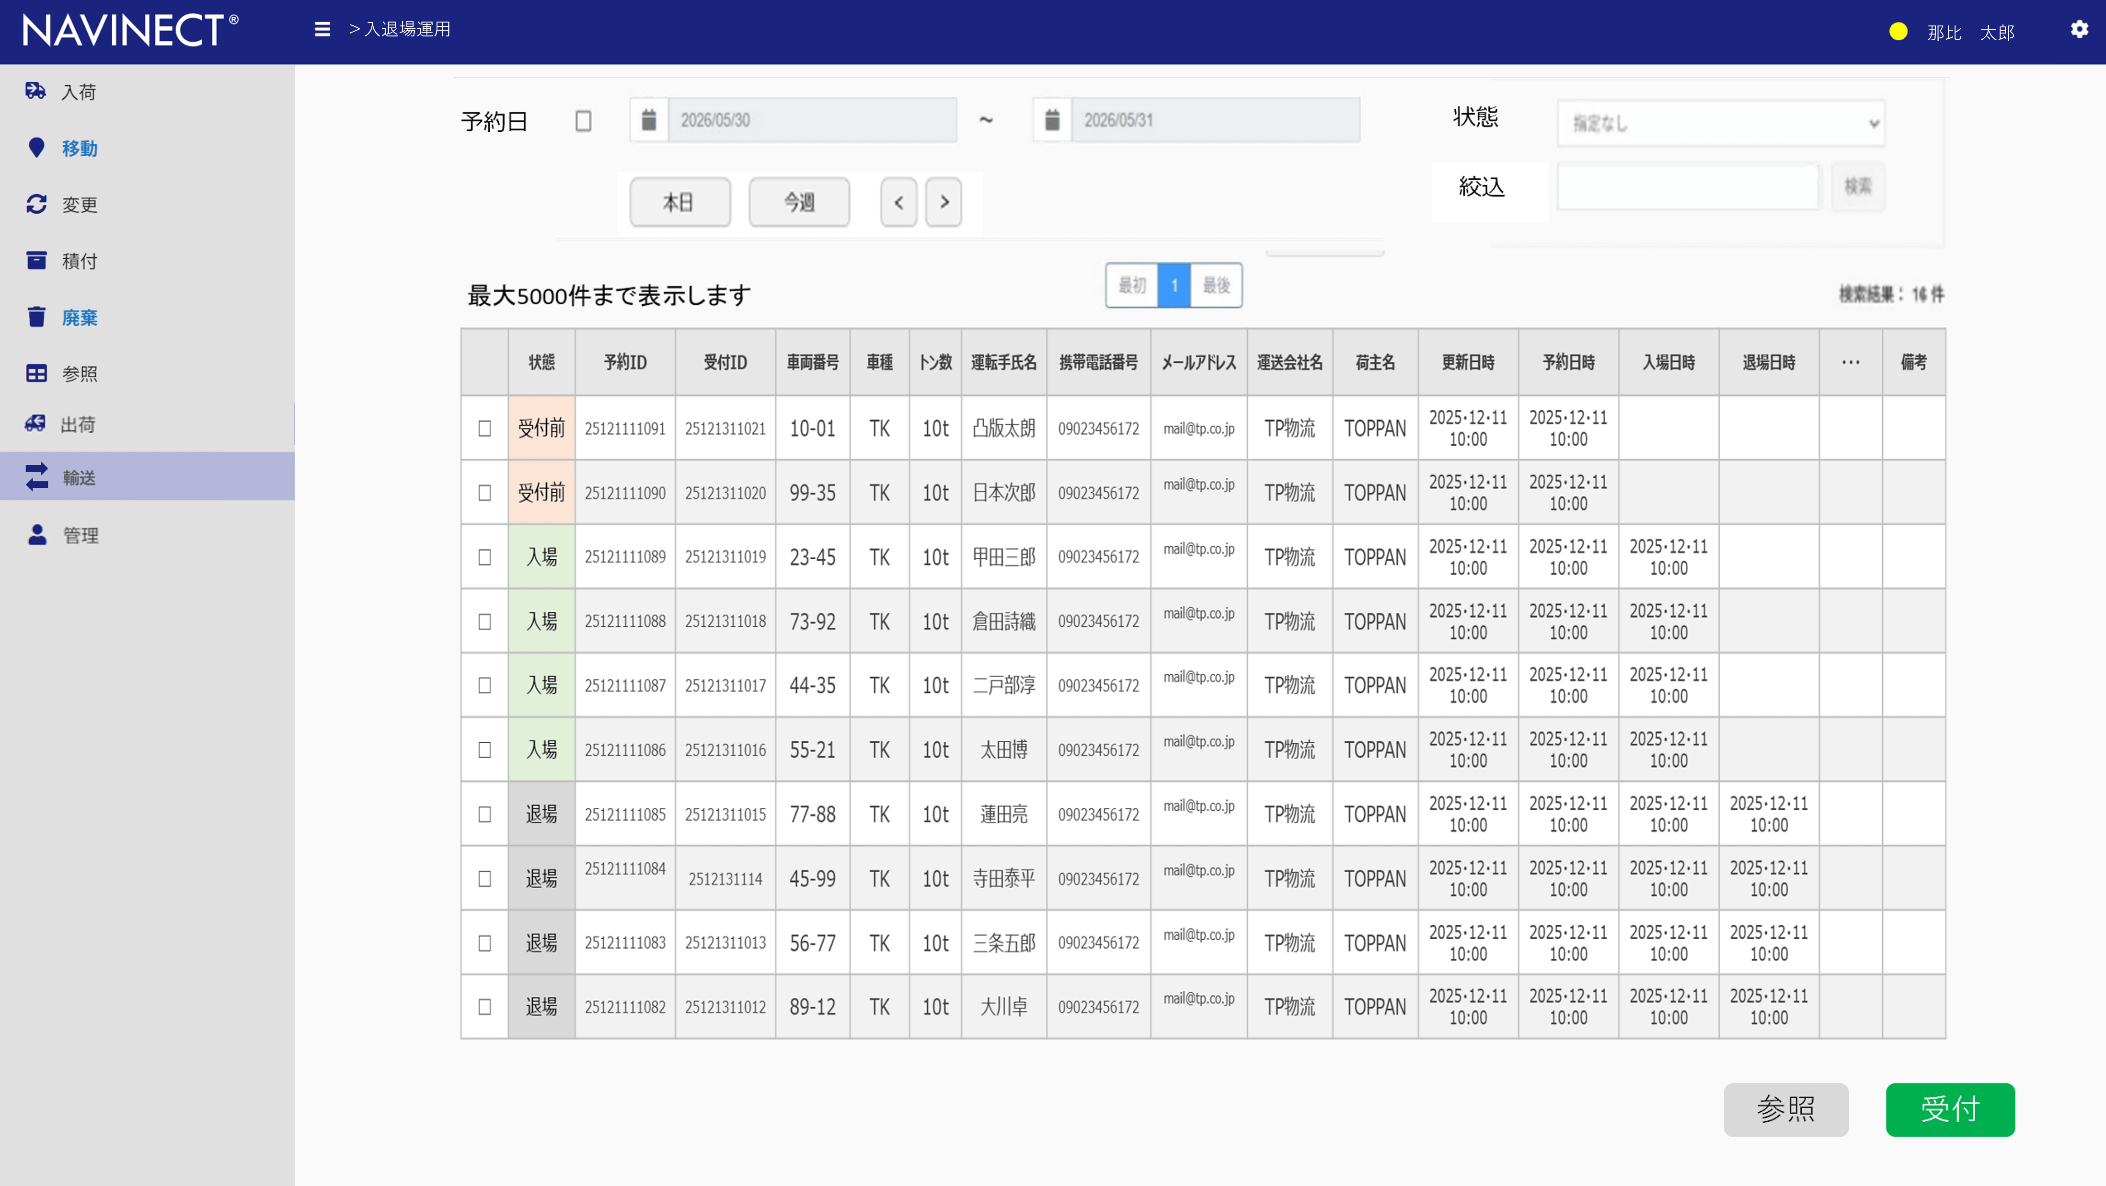This screenshot has height=1186, width=2106.
Task: Check row for driver 甲田三郎
Action: click(x=485, y=557)
